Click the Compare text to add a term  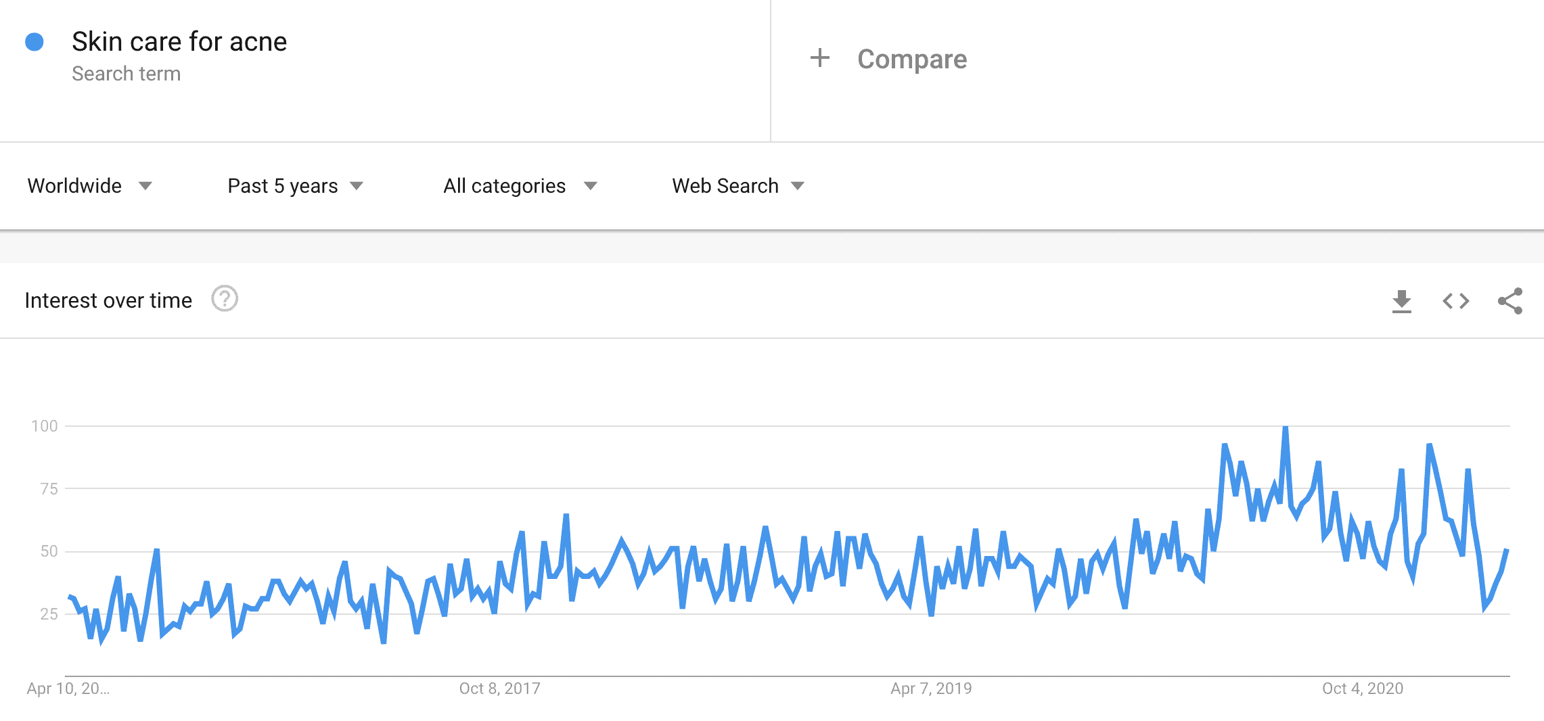coord(911,60)
